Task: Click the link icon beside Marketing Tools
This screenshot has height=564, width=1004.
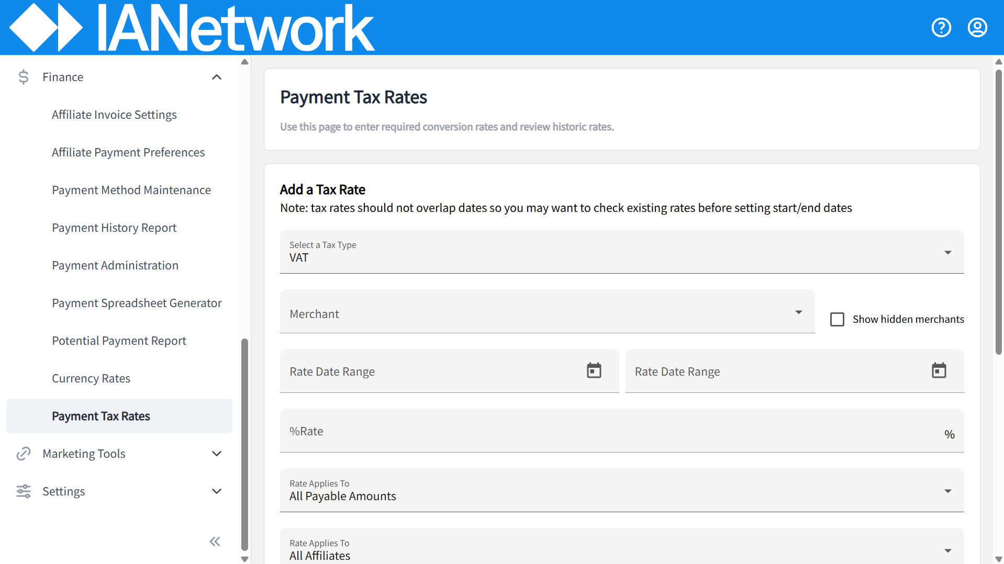Action: tap(23, 454)
